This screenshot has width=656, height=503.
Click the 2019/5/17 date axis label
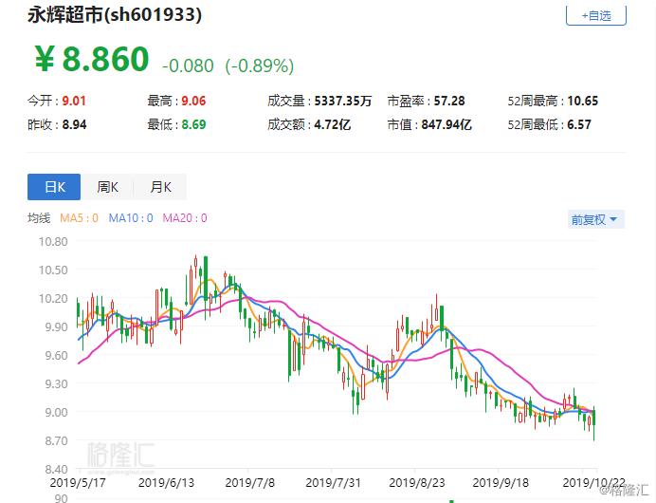tap(78, 483)
